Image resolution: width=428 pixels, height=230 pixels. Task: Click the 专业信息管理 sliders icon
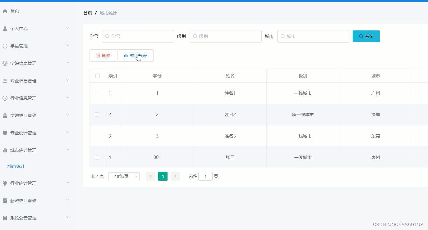click(x=5, y=80)
